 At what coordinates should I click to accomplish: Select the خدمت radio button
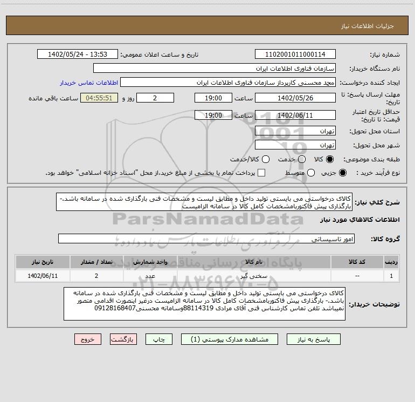pyautogui.click(x=302, y=159)
